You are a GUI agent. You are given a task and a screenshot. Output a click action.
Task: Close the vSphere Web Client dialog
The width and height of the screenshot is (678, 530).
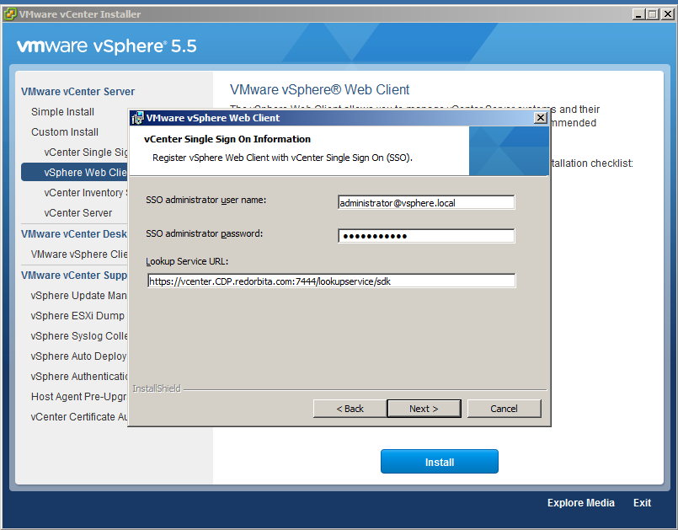point(540,118)
